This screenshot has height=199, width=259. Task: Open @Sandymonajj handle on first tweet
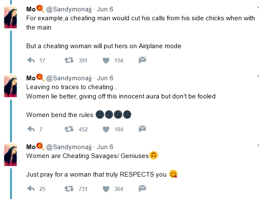pyautogui.click(x=69, y=9)
